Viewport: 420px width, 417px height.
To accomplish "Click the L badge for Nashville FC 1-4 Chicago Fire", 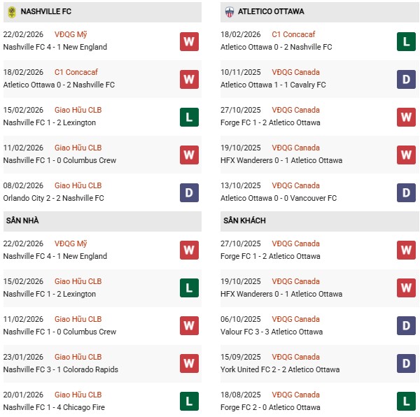I will coord(189,401).
